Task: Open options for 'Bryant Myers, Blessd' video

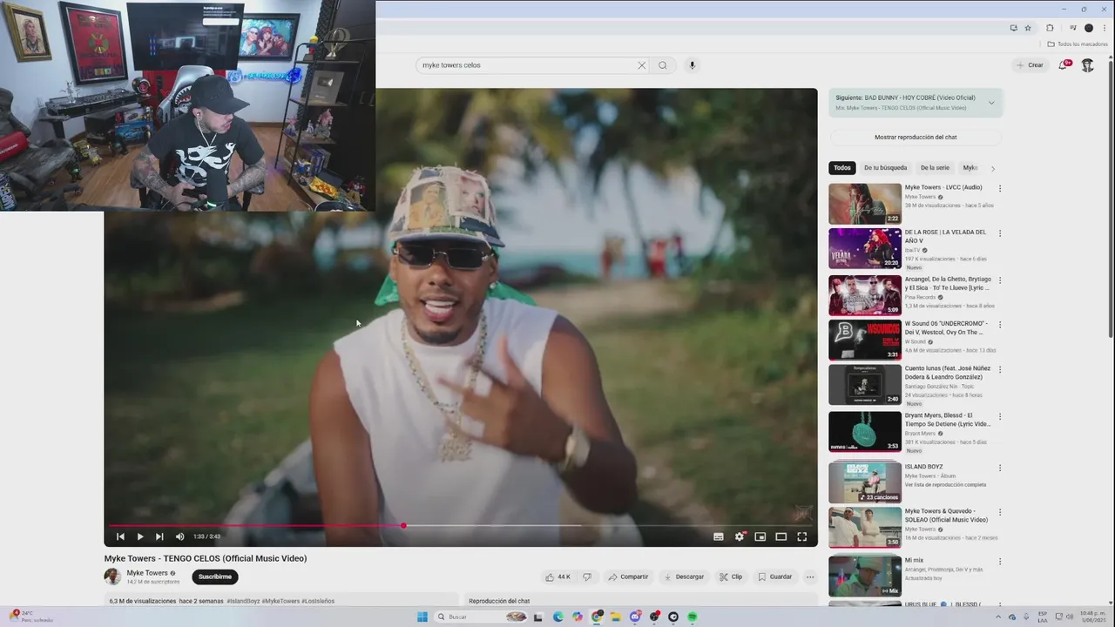Action: tap(1000, 416)
